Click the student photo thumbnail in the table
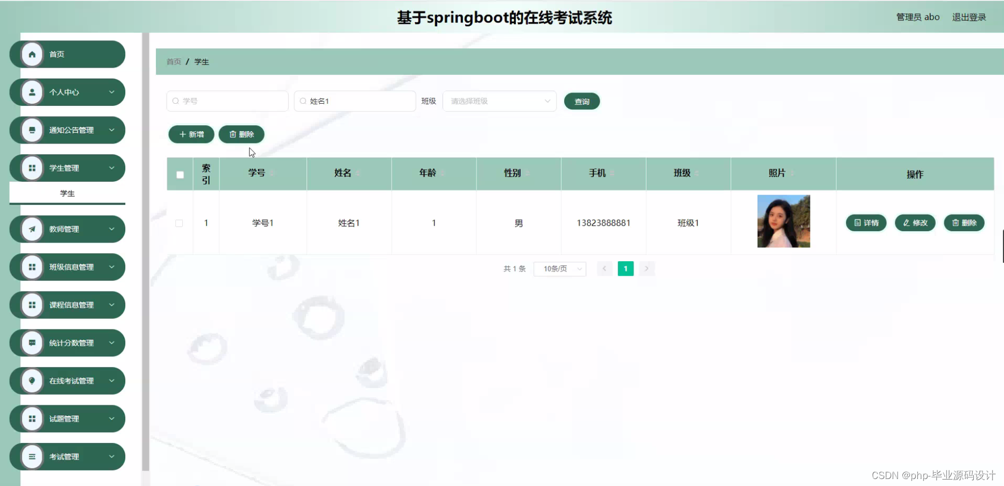Viewport: 1004px width, 486px height. (x=784, y=221)
